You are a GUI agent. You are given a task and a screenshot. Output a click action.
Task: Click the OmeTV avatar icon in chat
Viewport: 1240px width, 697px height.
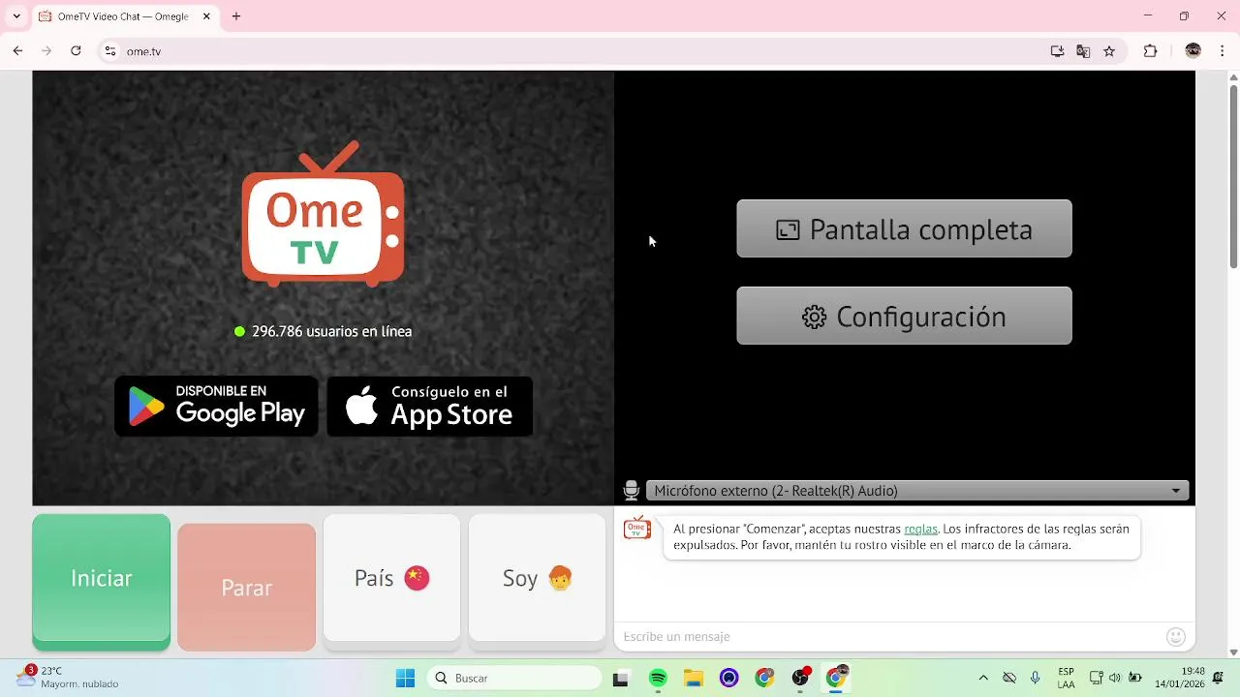pyautogui.click(x=637, y=528)
